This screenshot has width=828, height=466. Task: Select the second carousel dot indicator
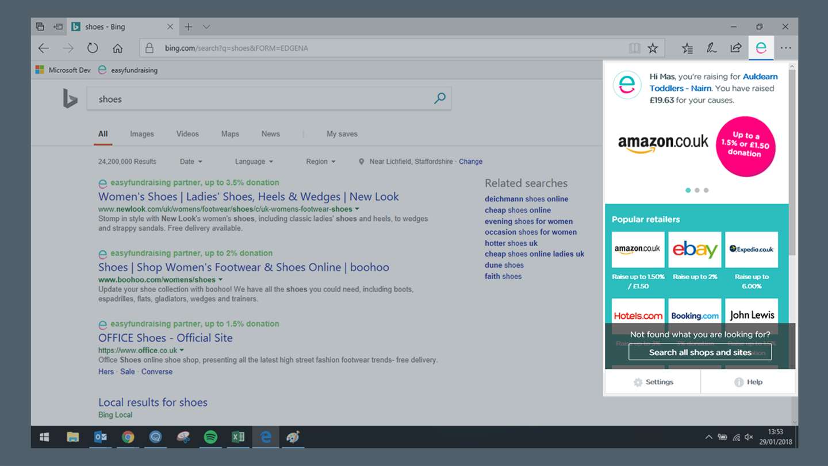697,190
